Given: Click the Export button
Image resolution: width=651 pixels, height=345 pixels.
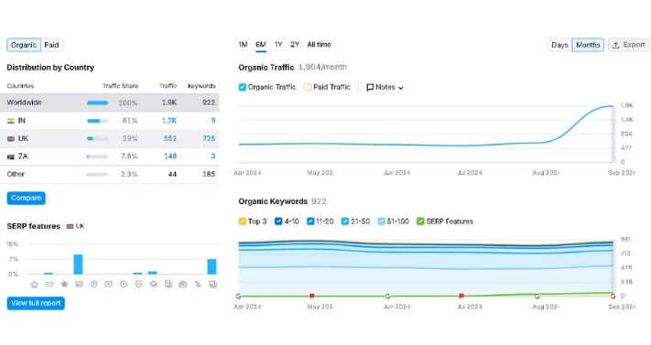Looking at the screenshot, I should [x=629, y=45].
